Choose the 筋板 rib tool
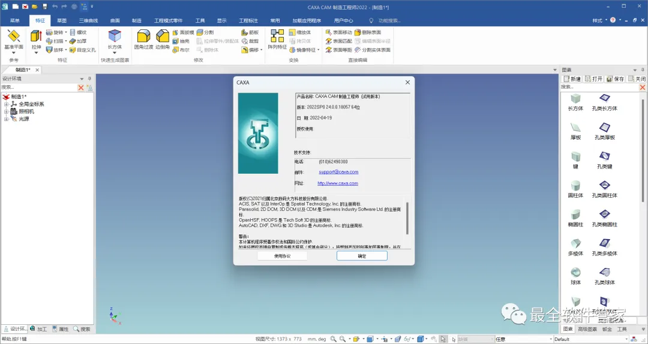This screenshot has width=648, height=344. coord(250,32)
